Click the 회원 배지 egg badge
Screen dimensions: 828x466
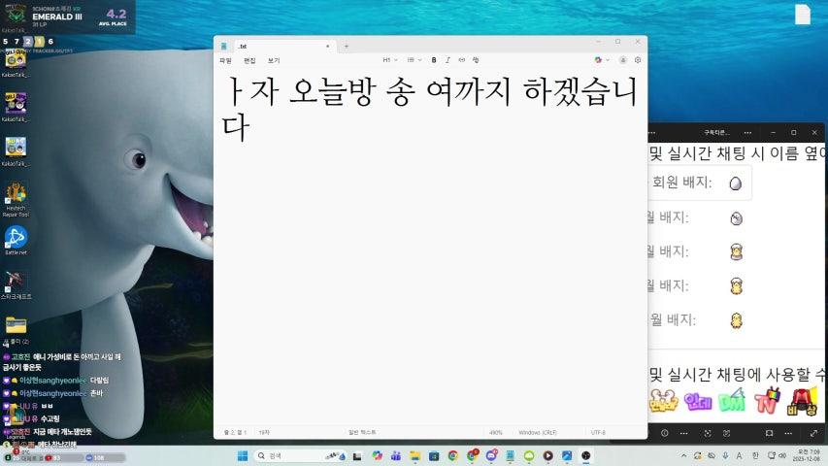(x=735, y=183)
